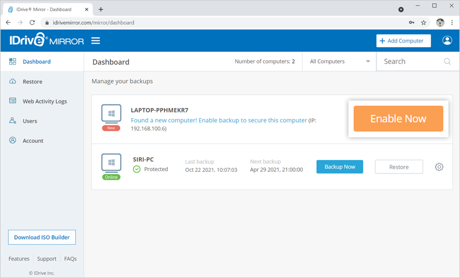460x278 pixels.
Task: Click the Found a new computer link
Action: [x=218, y=120]
